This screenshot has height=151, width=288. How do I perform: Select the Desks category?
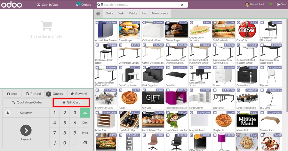click(121, 13)
